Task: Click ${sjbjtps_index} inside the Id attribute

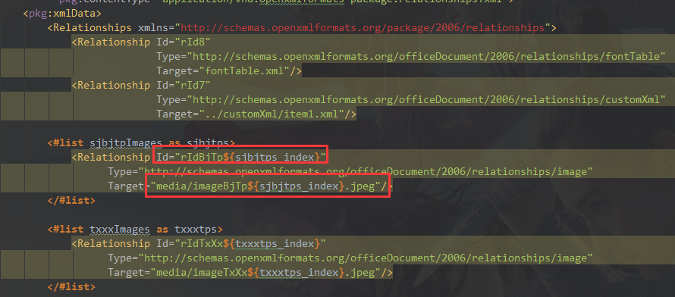Action: [x=271, y=158]
